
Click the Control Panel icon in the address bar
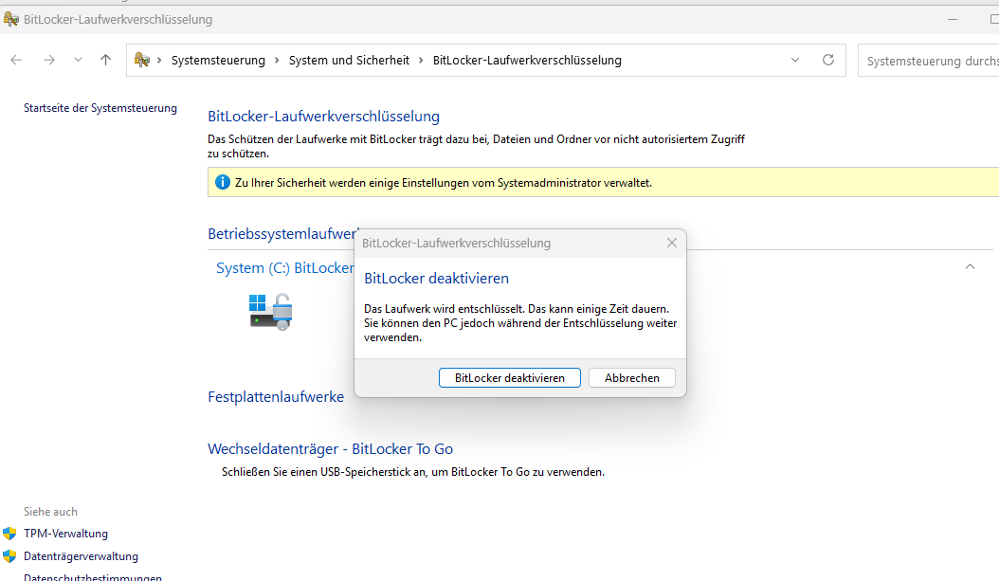coord(142,60)
